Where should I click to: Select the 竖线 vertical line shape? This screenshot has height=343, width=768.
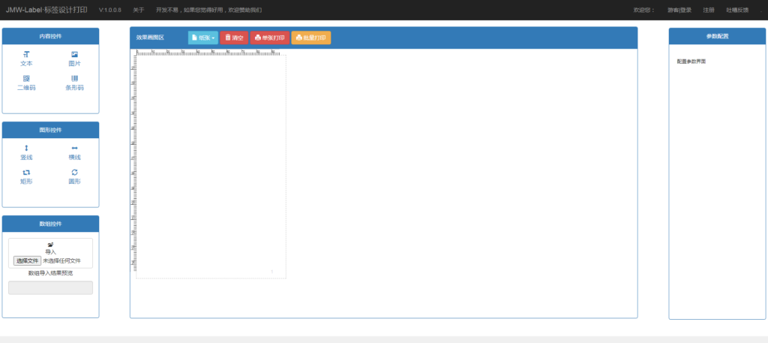tap(26, 152)
